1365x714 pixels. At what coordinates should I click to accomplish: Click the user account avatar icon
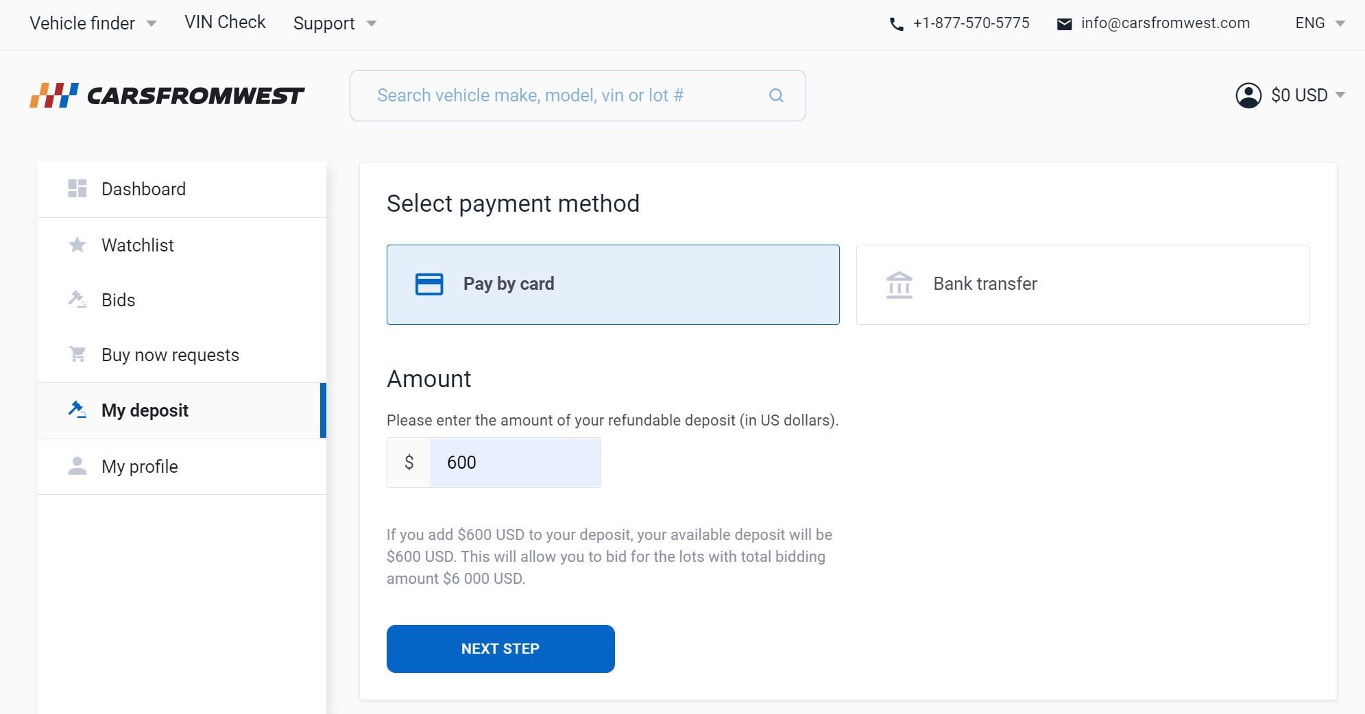1248,95
